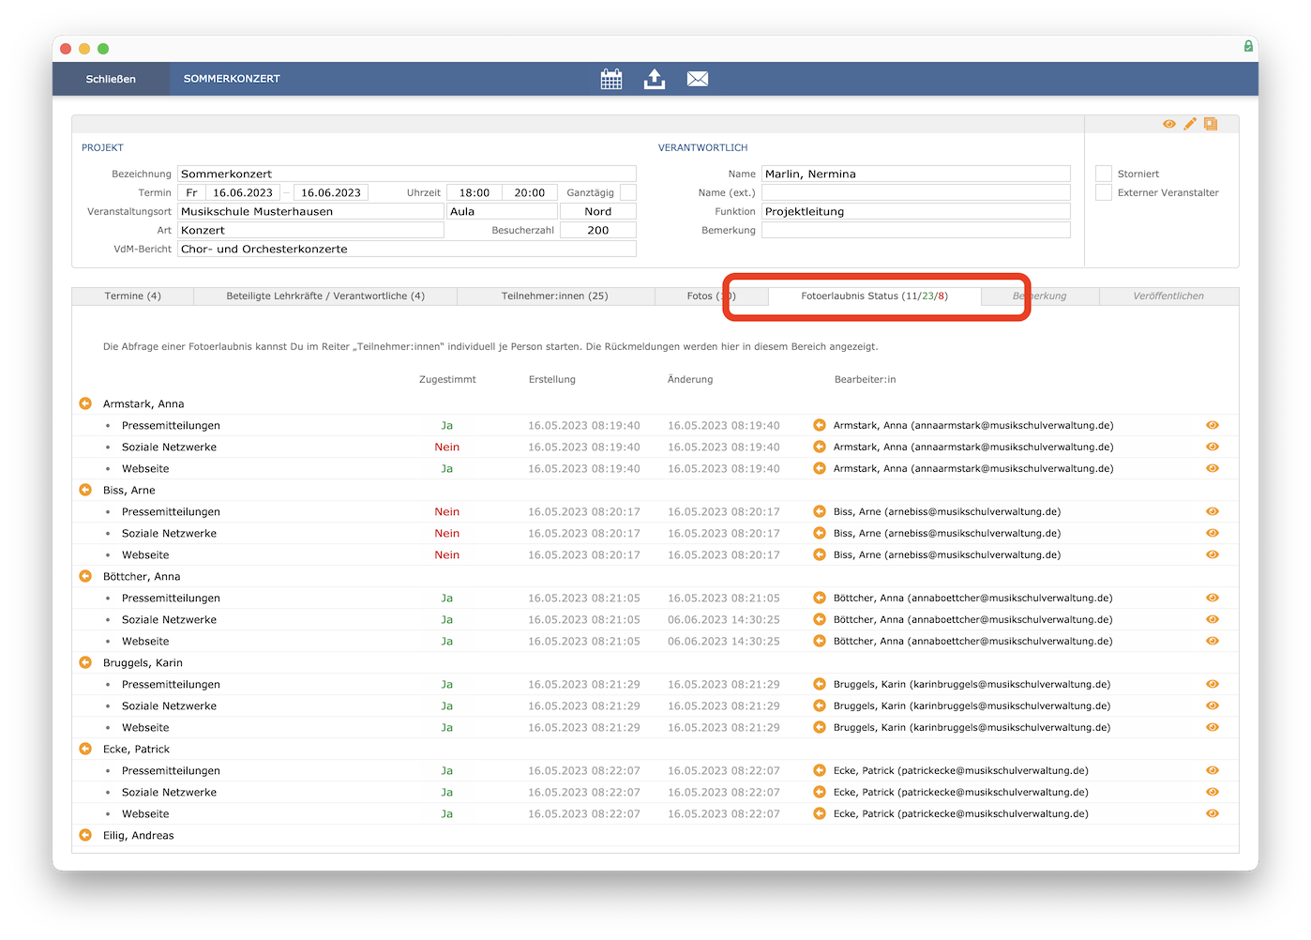The height and width of the screenshot is (940, 1311).
Task: Toggle the Externer Veranstalter checkbox
Action: coord(1104,192)
